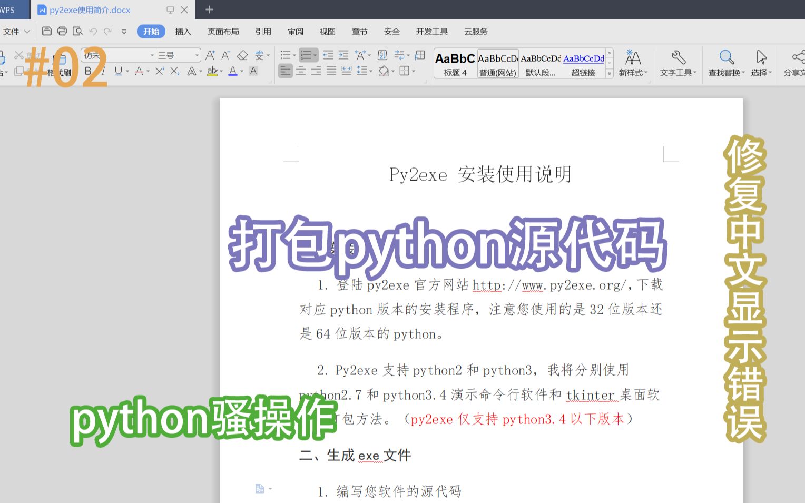Click the increase indent icon

343,55
